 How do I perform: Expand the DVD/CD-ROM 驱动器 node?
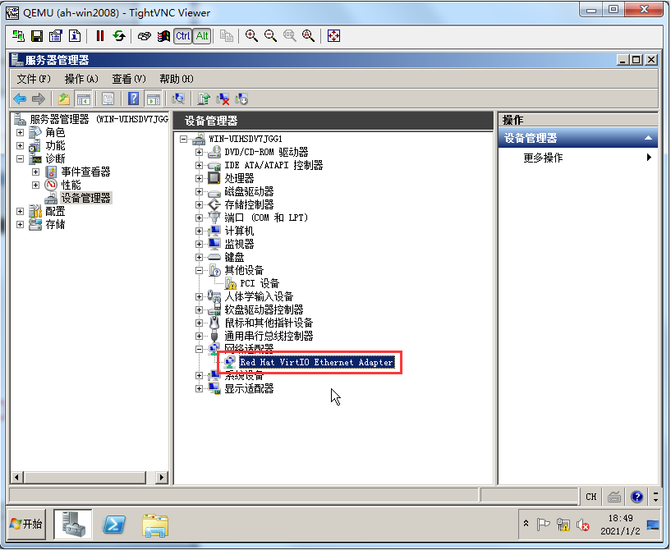tap(199, 152)
